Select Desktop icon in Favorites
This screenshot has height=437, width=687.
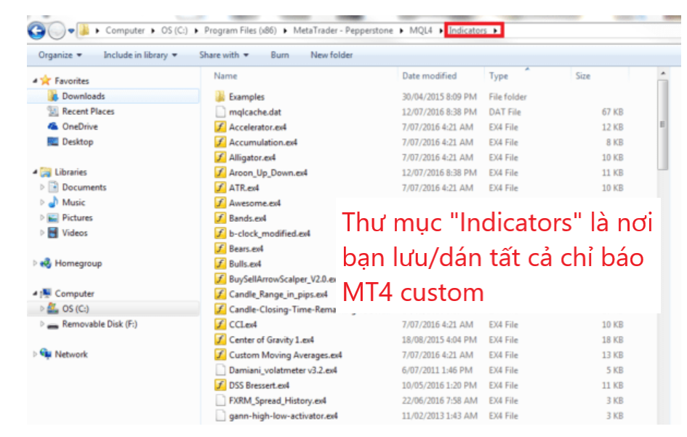tap(53, 142)
